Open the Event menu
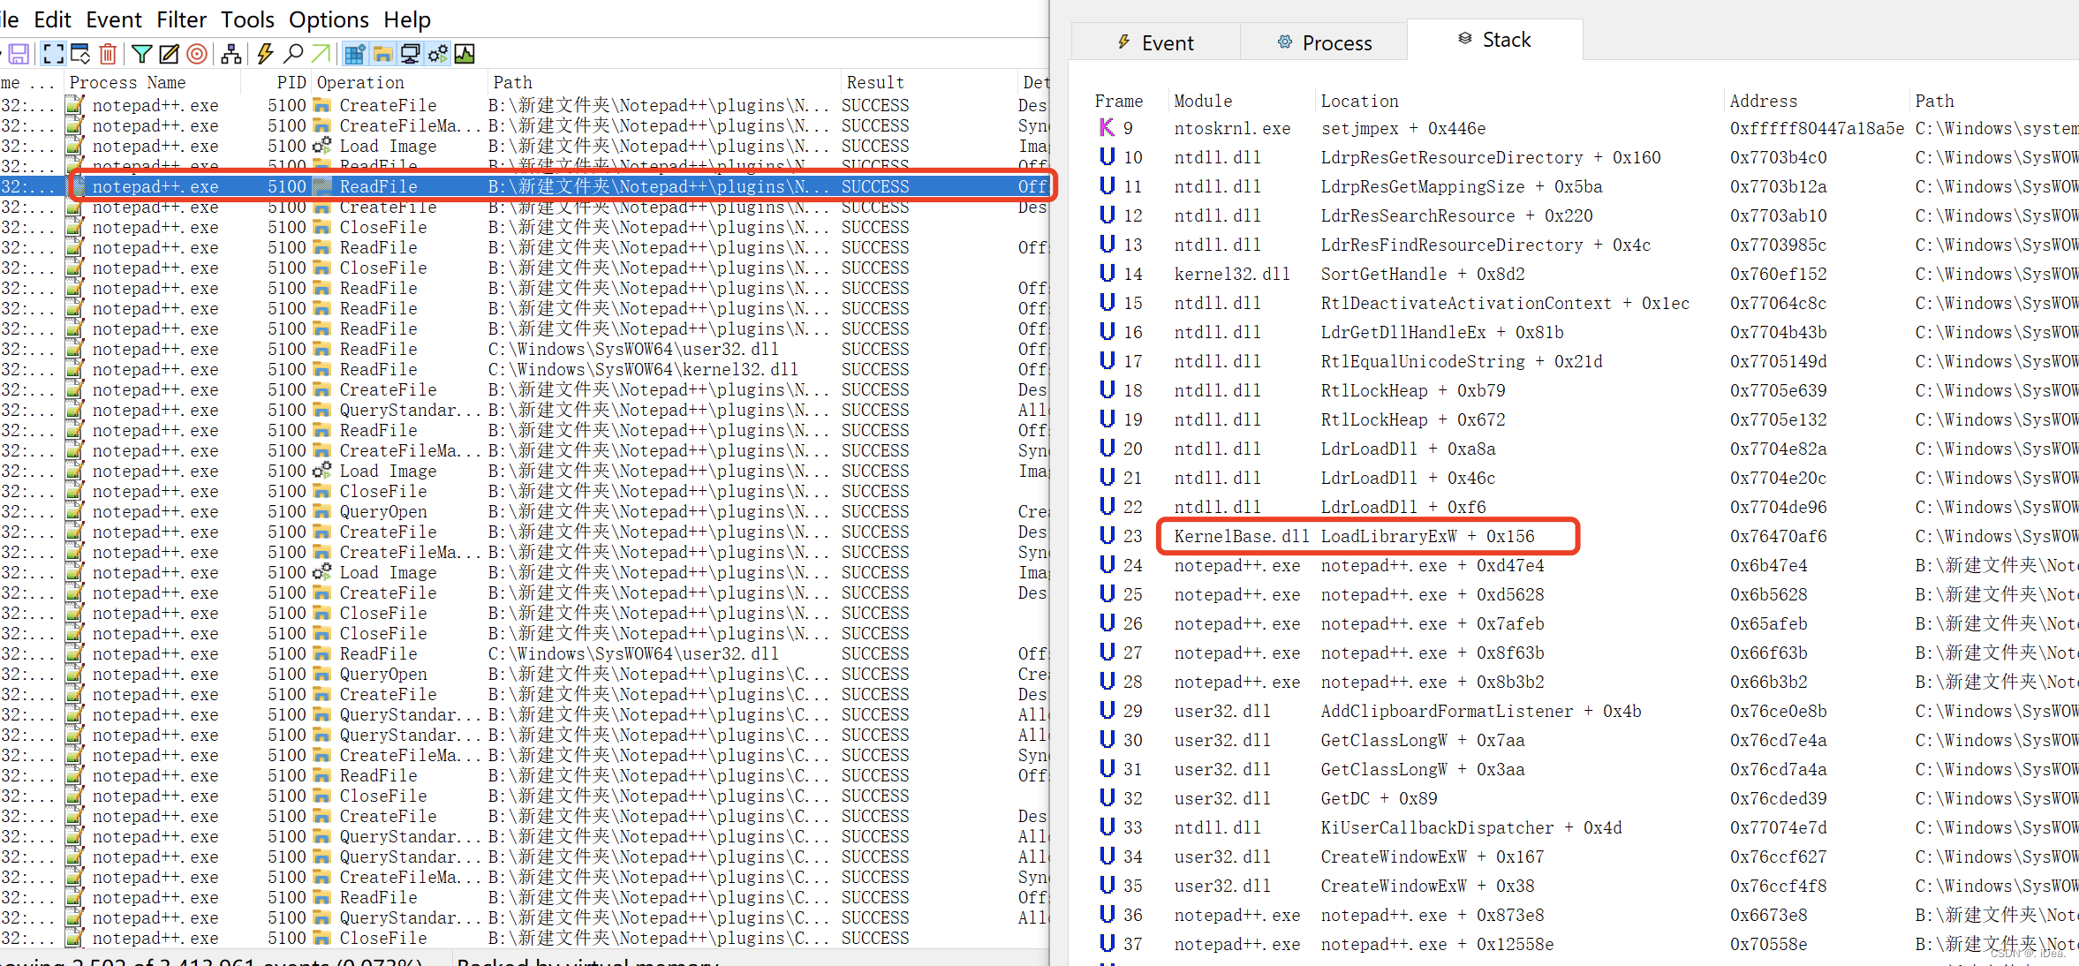Viewport: 2079px width, 966px height. click(114, 19)
